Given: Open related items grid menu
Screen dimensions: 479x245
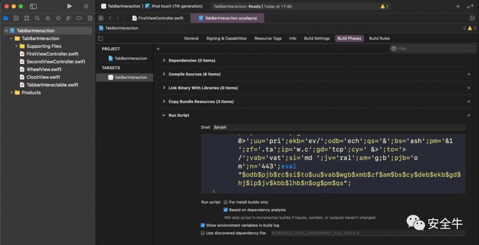Looking at the screenshot, I should pos(101,18).
